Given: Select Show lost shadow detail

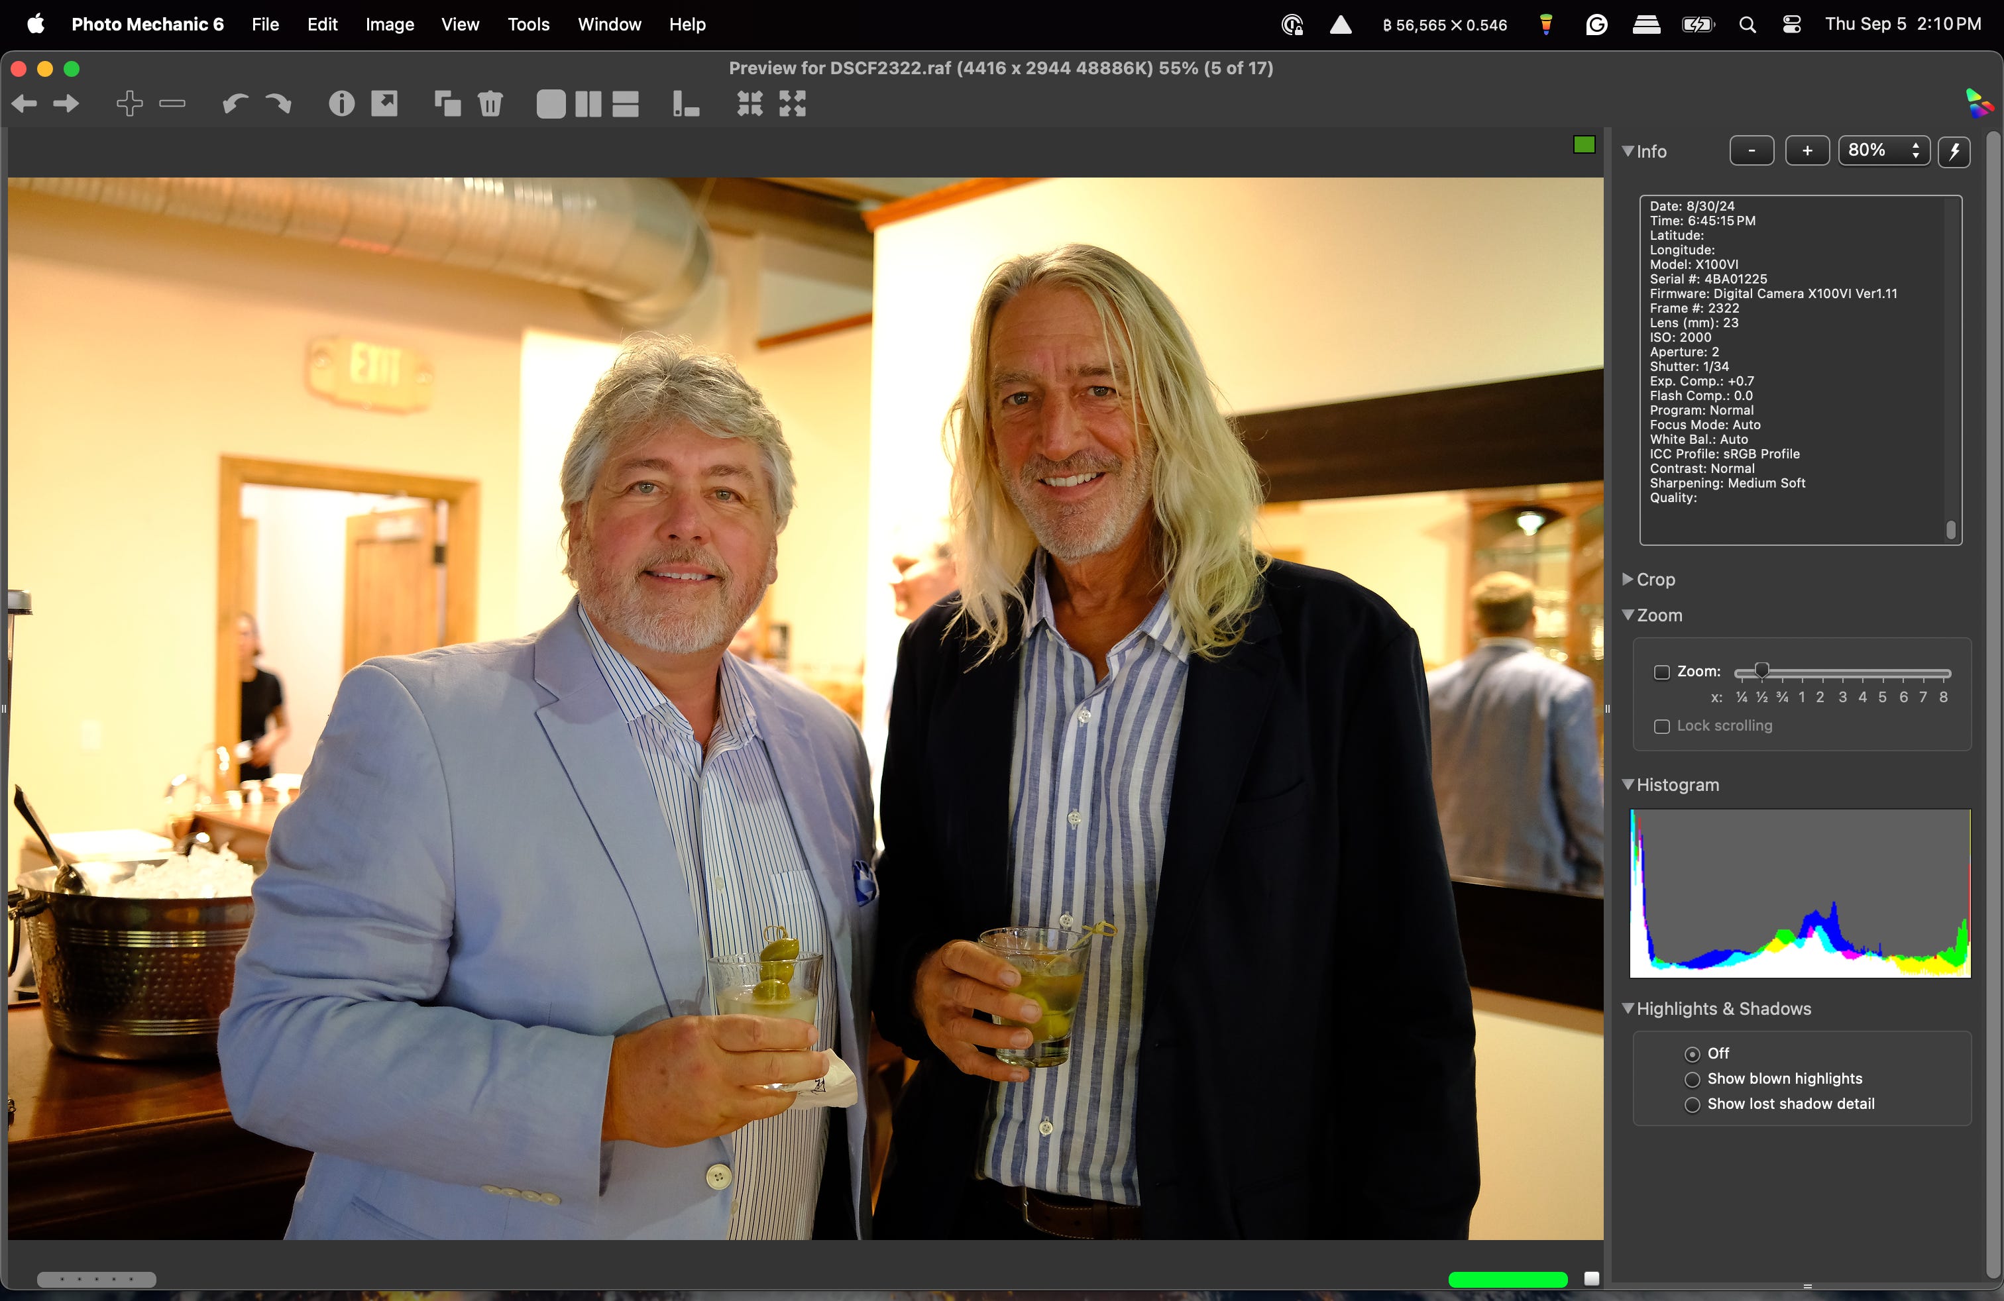Looking at the screenshot, I should click(x=1692, y=1105).
